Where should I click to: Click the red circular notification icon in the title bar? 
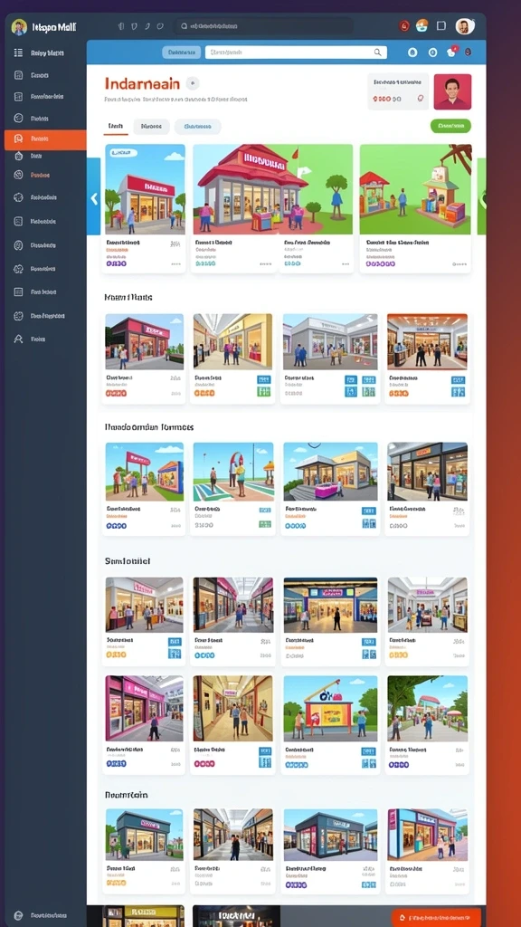click(404, 26)
